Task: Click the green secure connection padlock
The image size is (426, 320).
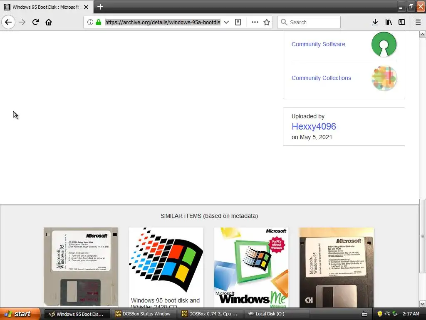Action: [x=99, y=22]
